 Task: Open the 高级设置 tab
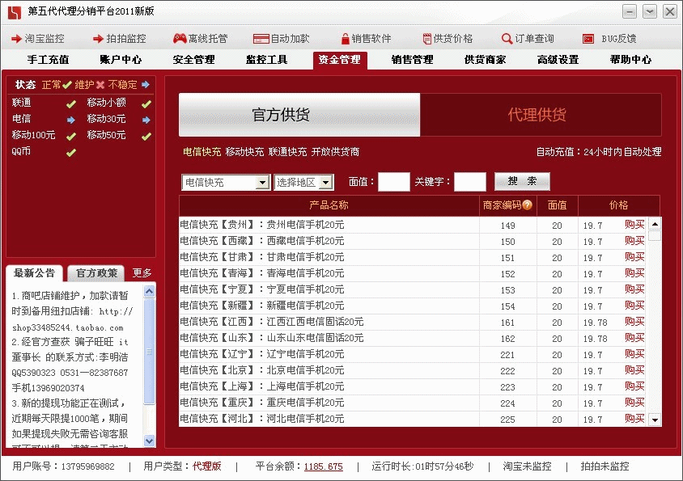558,60
